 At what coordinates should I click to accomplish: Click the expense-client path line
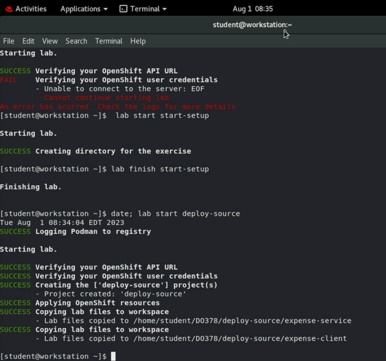[x=195, y=339]
